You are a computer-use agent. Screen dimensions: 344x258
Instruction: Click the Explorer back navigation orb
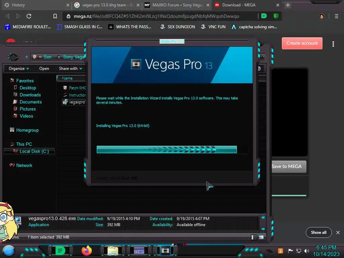[x=13, y=57]
